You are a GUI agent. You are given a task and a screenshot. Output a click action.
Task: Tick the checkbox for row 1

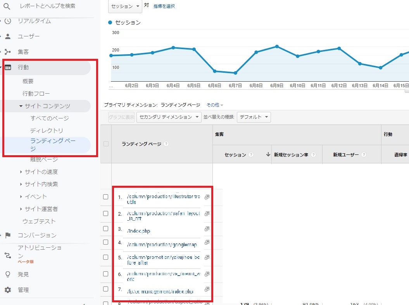point(105,197)
